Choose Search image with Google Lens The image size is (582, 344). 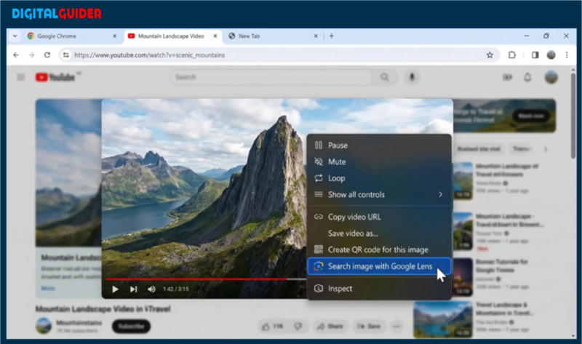(x=379, y=266)
